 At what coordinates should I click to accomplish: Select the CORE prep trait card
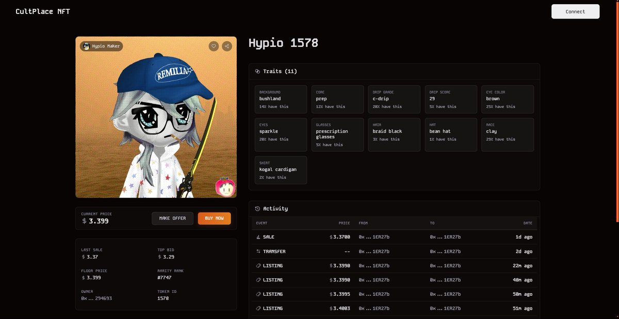coord(337,99)
